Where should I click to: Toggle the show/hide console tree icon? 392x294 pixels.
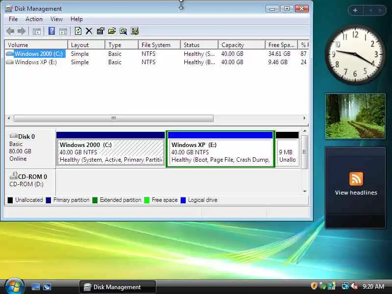[36, 31]
